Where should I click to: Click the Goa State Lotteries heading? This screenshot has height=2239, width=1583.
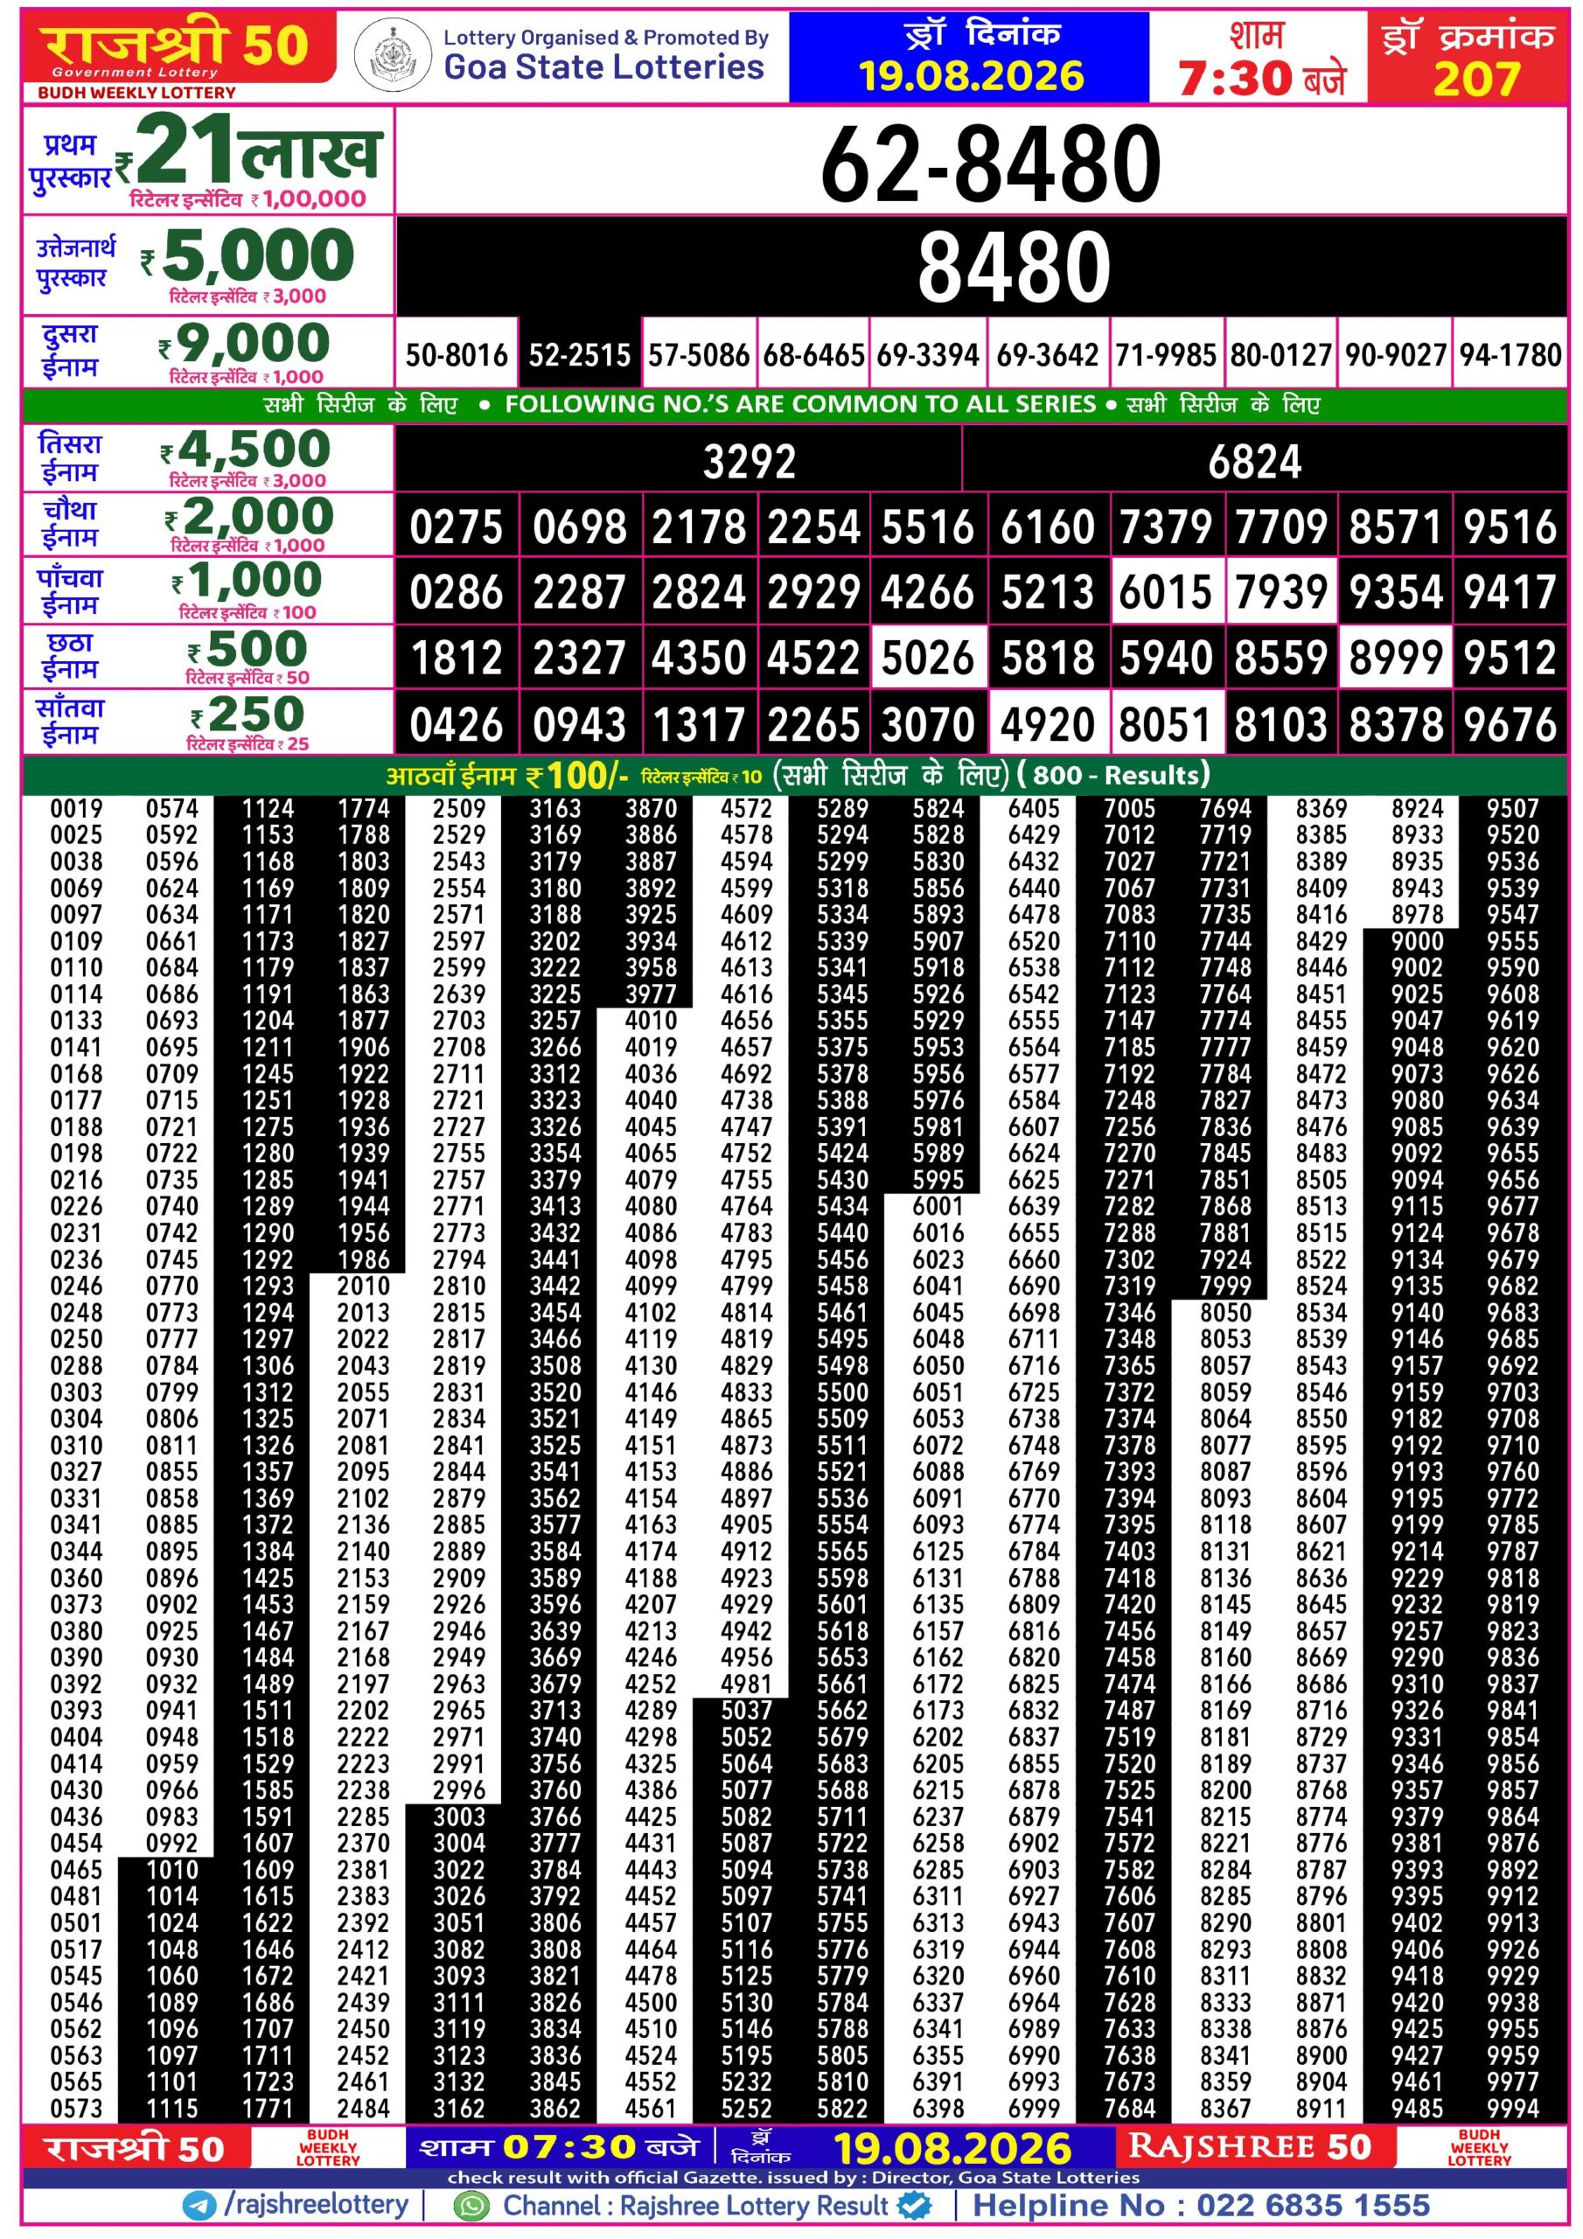click(603, 66)
